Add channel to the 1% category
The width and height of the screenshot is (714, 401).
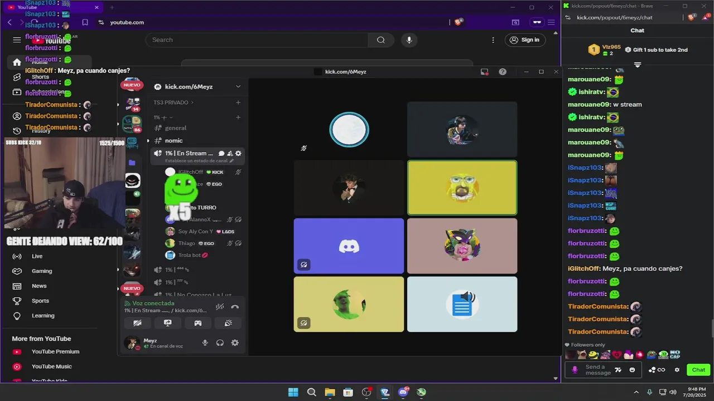pyautogui.click(x=238, y=118)
